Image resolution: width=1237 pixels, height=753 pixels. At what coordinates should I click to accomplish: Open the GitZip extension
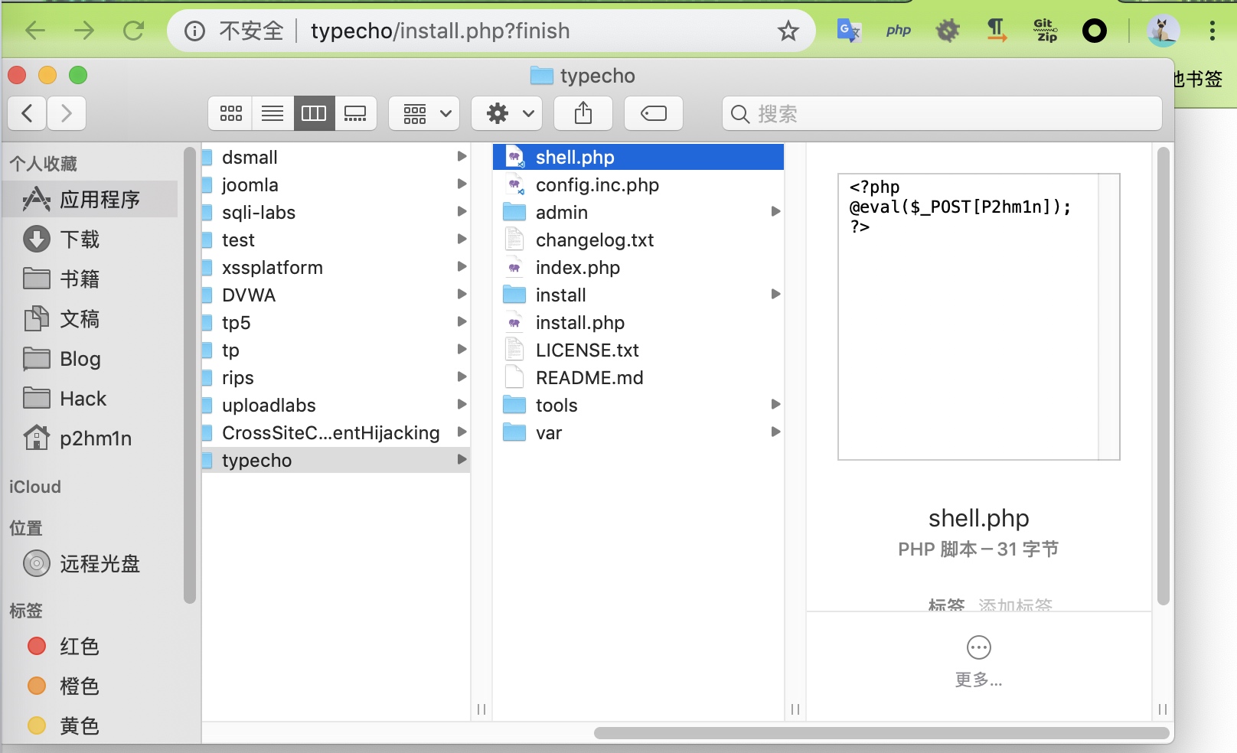coord(1046,31)
